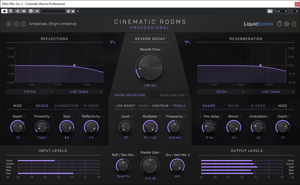Open the settings gear icon
The width and height of the screenshot is (300, 185).
286,24
